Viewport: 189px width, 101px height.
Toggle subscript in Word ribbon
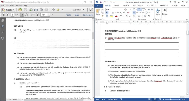point(121,13)
